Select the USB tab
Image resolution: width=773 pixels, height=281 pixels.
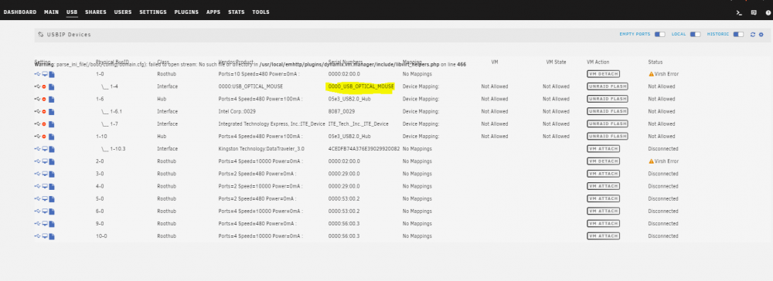(x=72, y=12)
